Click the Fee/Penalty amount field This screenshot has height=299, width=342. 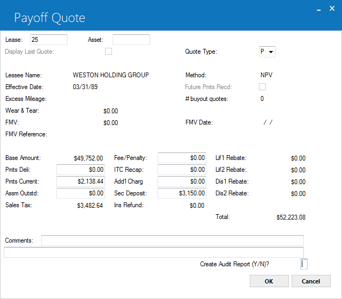pyautogui.click(x=182, y=158)
